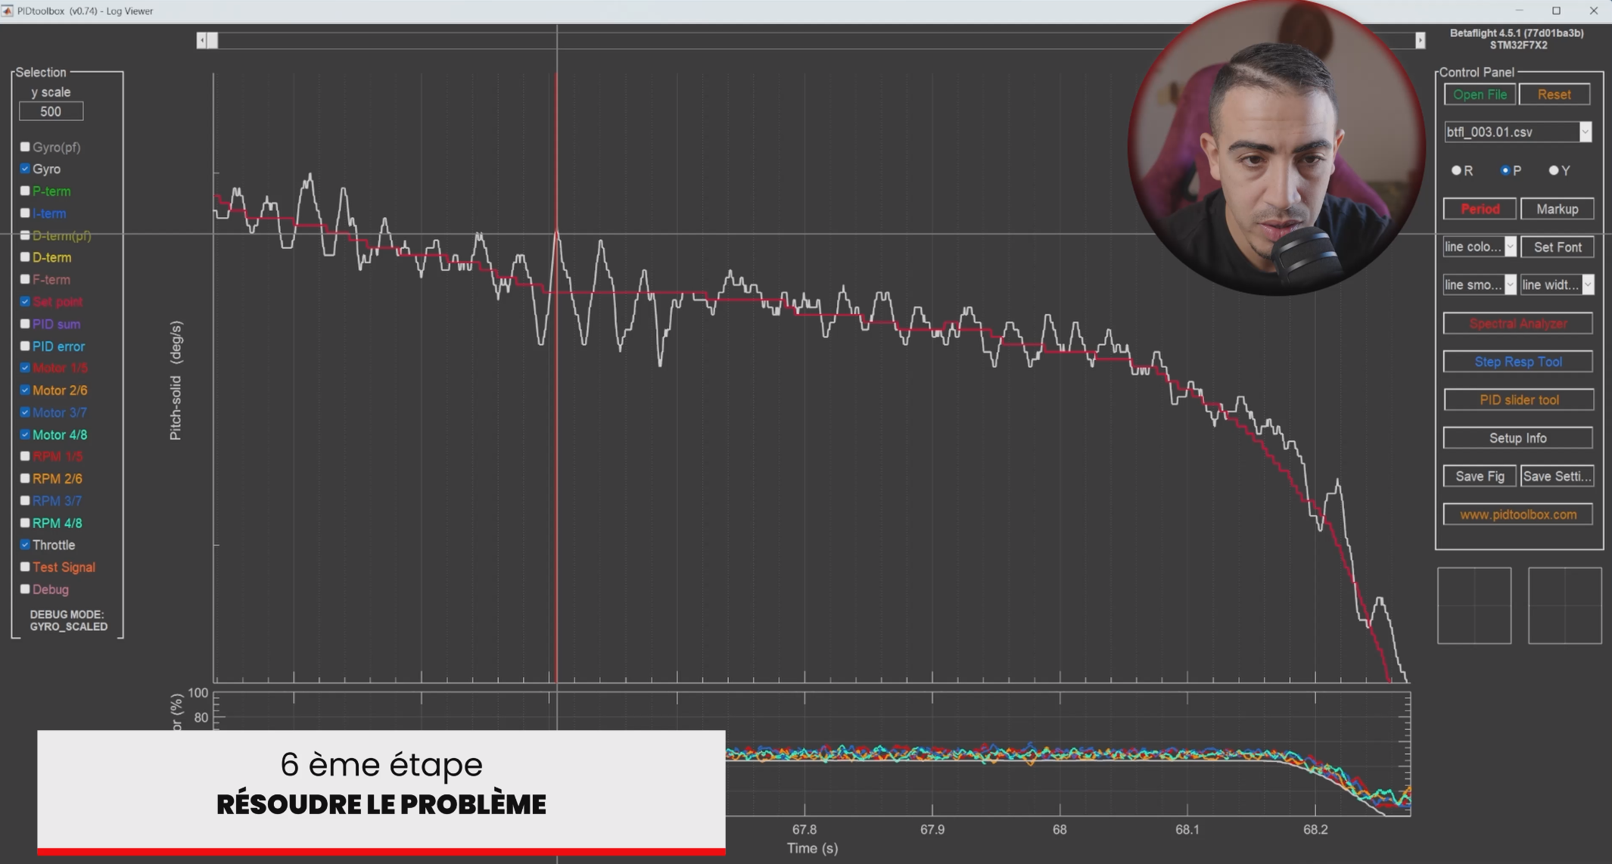Click the y scale input field

[x=51, y=111]
